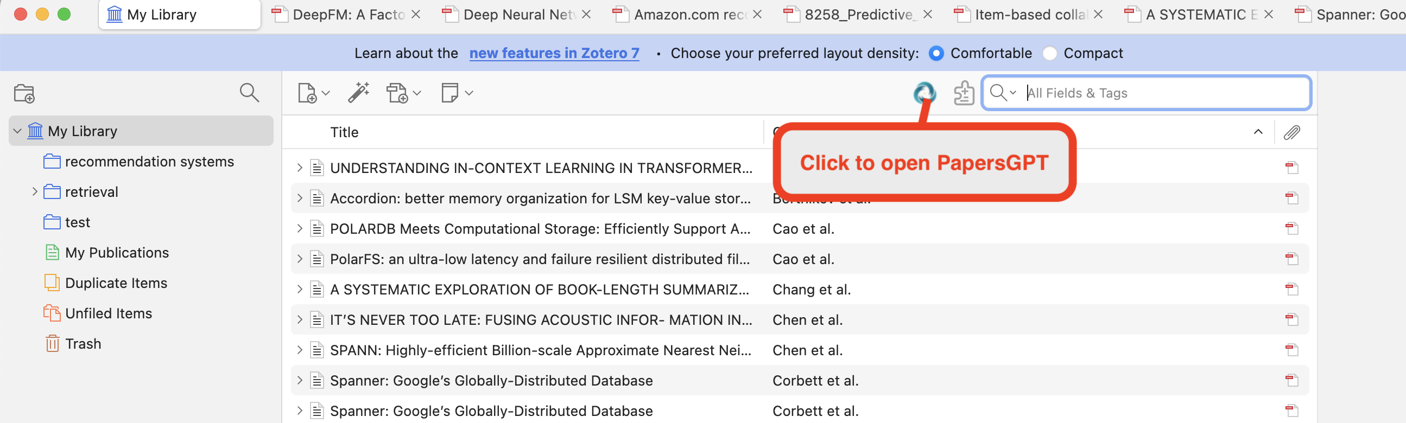
Task: Click the All Fields & Tags search box
Action: click(1163, 93)
